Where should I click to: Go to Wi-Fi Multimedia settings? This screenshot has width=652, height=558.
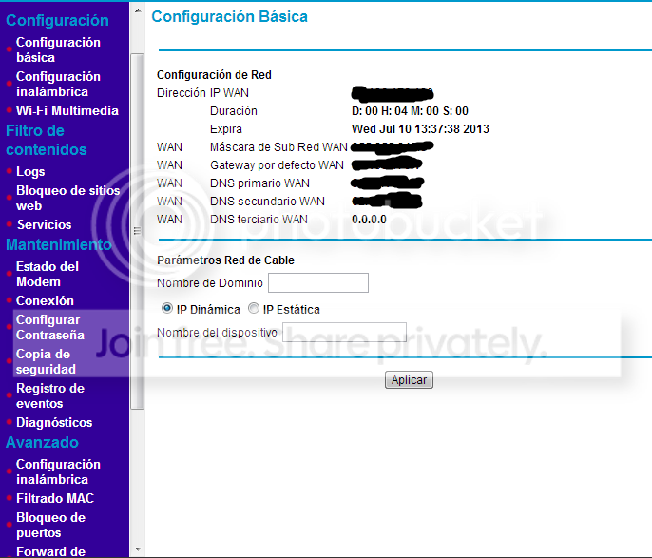(x=67, y=111)
